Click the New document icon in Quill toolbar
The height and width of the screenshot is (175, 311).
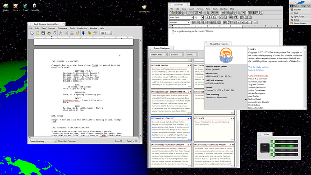click(x=171, y=13)
